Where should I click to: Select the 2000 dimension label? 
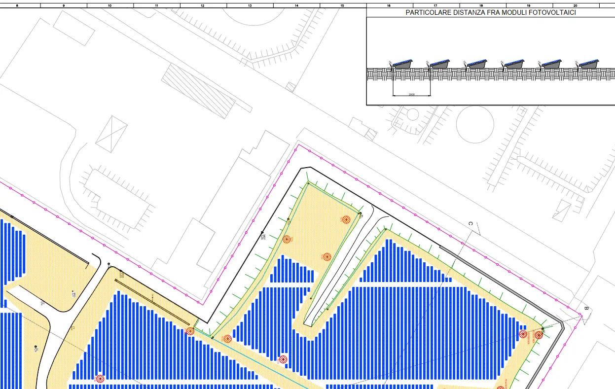tap(411, 94)
